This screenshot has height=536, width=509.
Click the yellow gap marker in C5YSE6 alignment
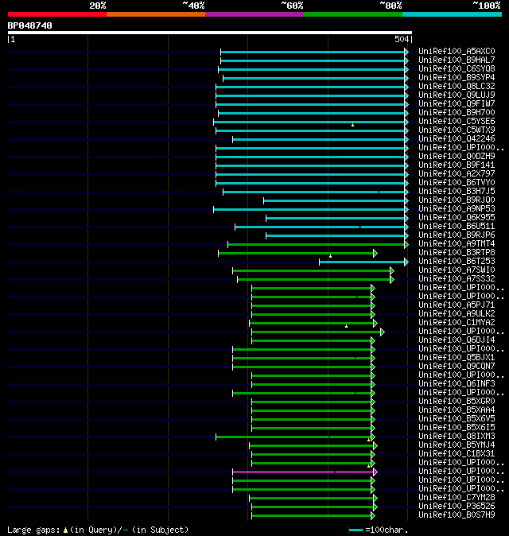point(353,125)
